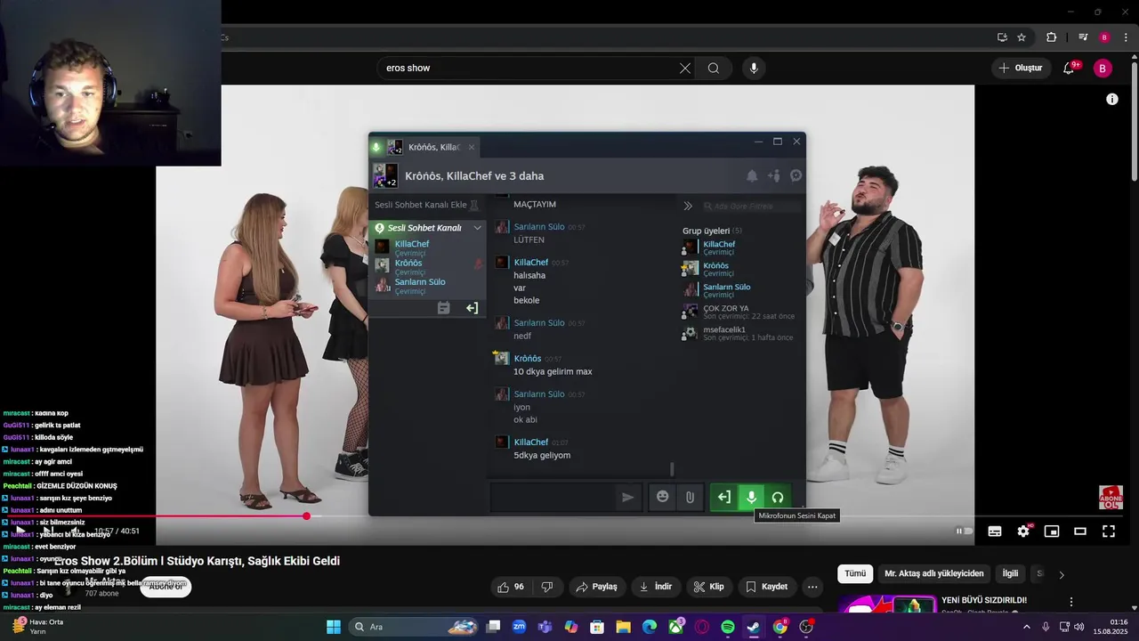
Task: Show more filter chips with arrow
Action: [1061, 574]
